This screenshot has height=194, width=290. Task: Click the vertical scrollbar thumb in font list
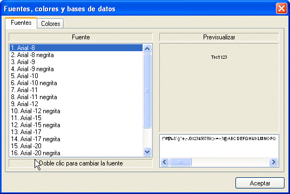pyautogui.click(x=147, y=91)
